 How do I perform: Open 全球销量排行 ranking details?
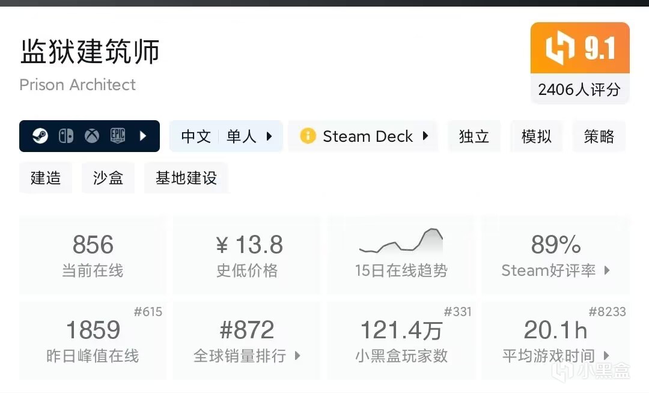(297, 356)
